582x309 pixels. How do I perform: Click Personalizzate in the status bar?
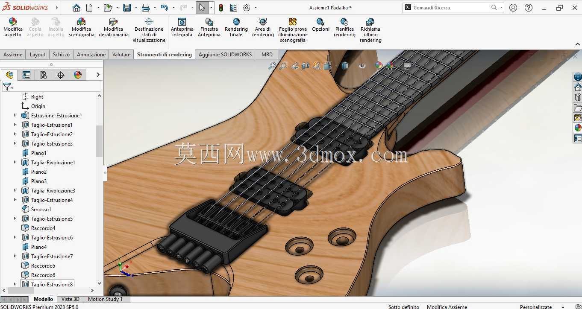pos(536,307)
